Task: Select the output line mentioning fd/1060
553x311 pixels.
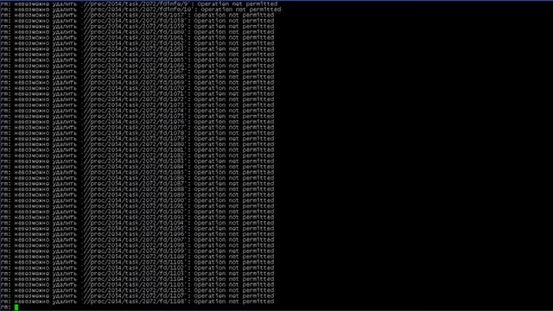Action: (x=137, y=32)
